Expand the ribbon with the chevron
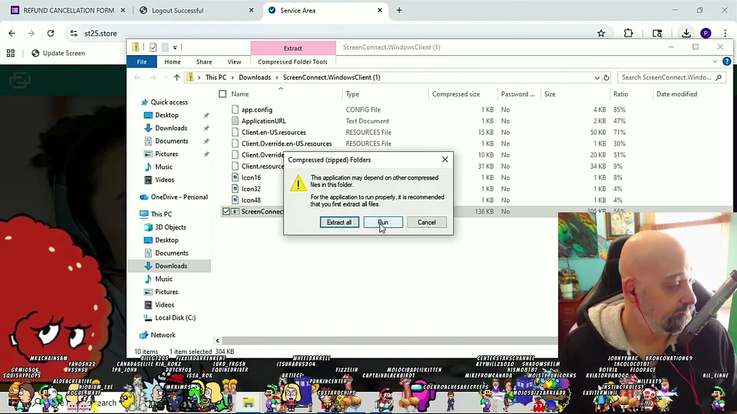 [x=715, y=62]
